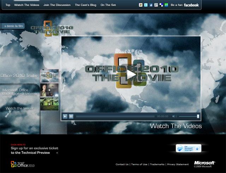Open The Cast's Blog nav link
The height and width of the screenshot is (173, 226).
85,5
